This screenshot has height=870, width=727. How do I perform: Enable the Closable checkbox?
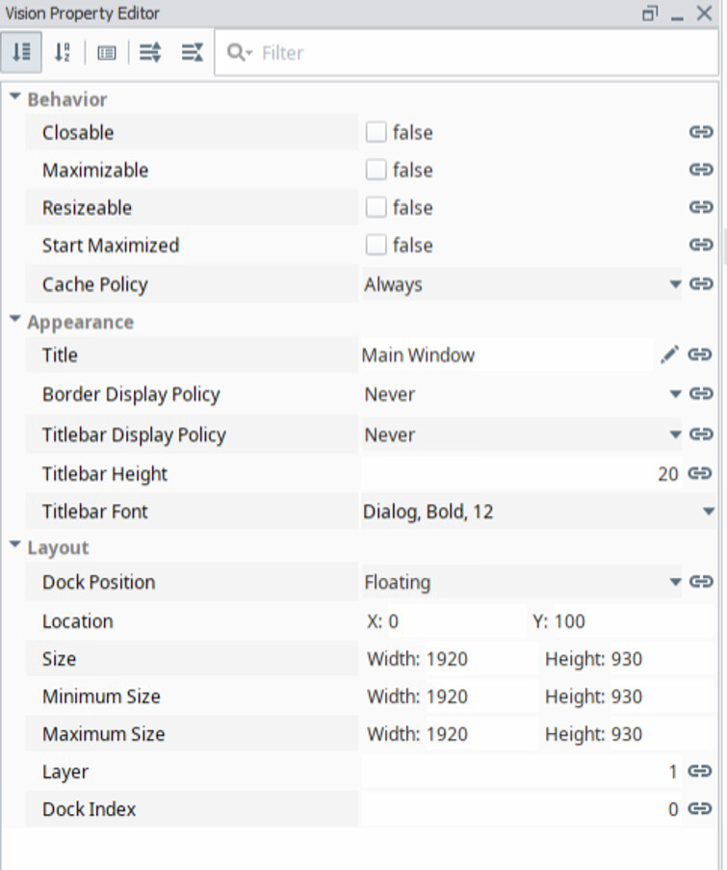[376, 132]
